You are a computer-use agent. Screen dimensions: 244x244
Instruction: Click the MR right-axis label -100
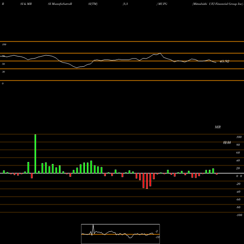click(239, 215)
